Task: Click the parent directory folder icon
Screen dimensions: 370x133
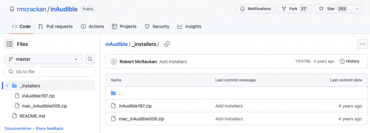Action: pyautogui.click(x=113, y=93)
